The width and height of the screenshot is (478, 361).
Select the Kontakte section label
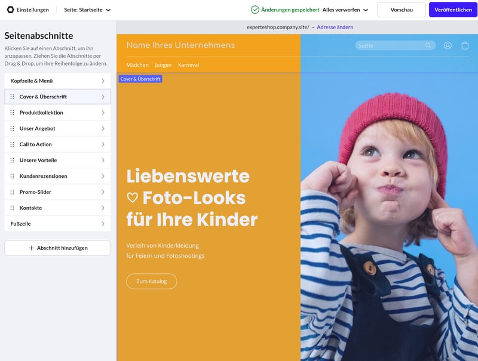[30, 208]
